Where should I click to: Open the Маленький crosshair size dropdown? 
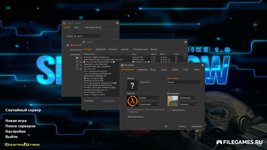click(188, 98)
